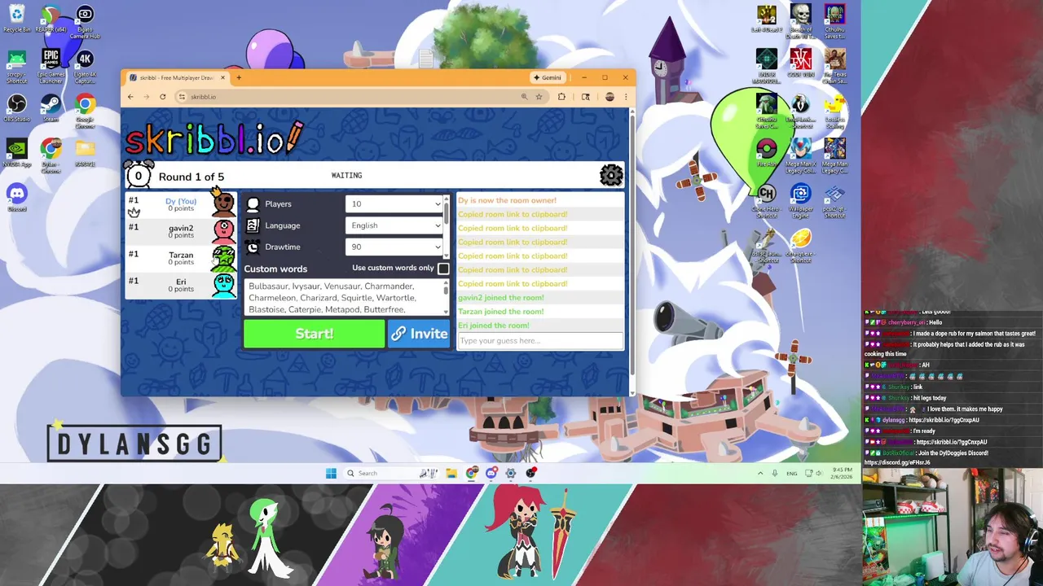Launch Lossless Scaling duck icon
The height and width of the screenshot is (586, 1043).
[x=834, y=112]
